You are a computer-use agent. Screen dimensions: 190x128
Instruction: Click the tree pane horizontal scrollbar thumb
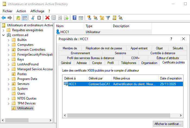tap(17, 120)
